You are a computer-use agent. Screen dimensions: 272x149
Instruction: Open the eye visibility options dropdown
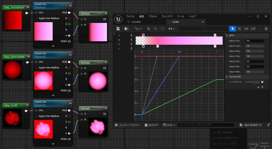tap(172, 29)
